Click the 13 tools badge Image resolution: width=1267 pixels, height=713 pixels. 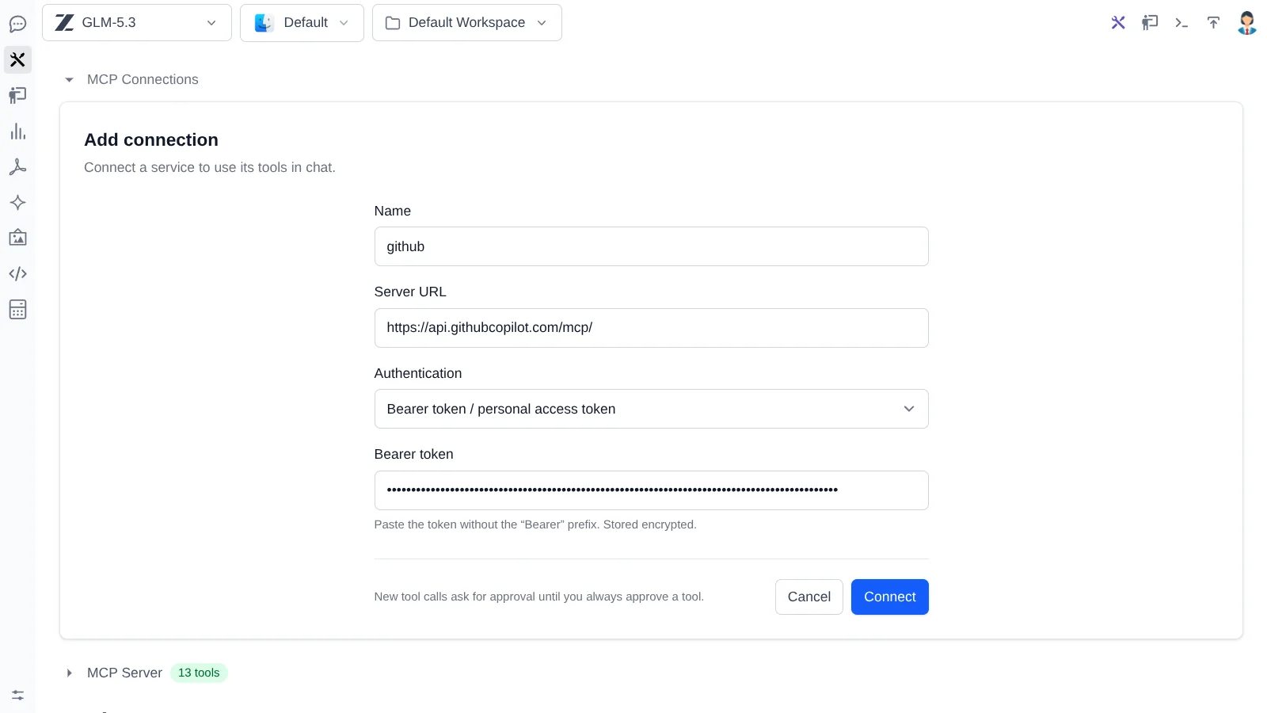click(199, 673)
